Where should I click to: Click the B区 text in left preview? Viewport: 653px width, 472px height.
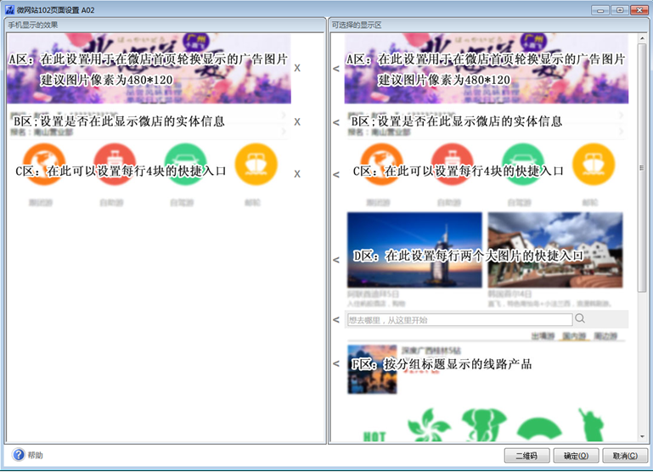119,121
